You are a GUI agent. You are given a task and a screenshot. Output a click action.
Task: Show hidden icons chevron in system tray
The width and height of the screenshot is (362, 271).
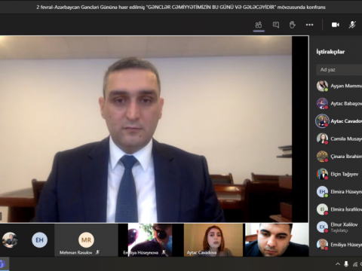338,264
